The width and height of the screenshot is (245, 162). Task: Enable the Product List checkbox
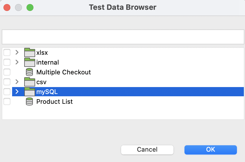(7, 101)
